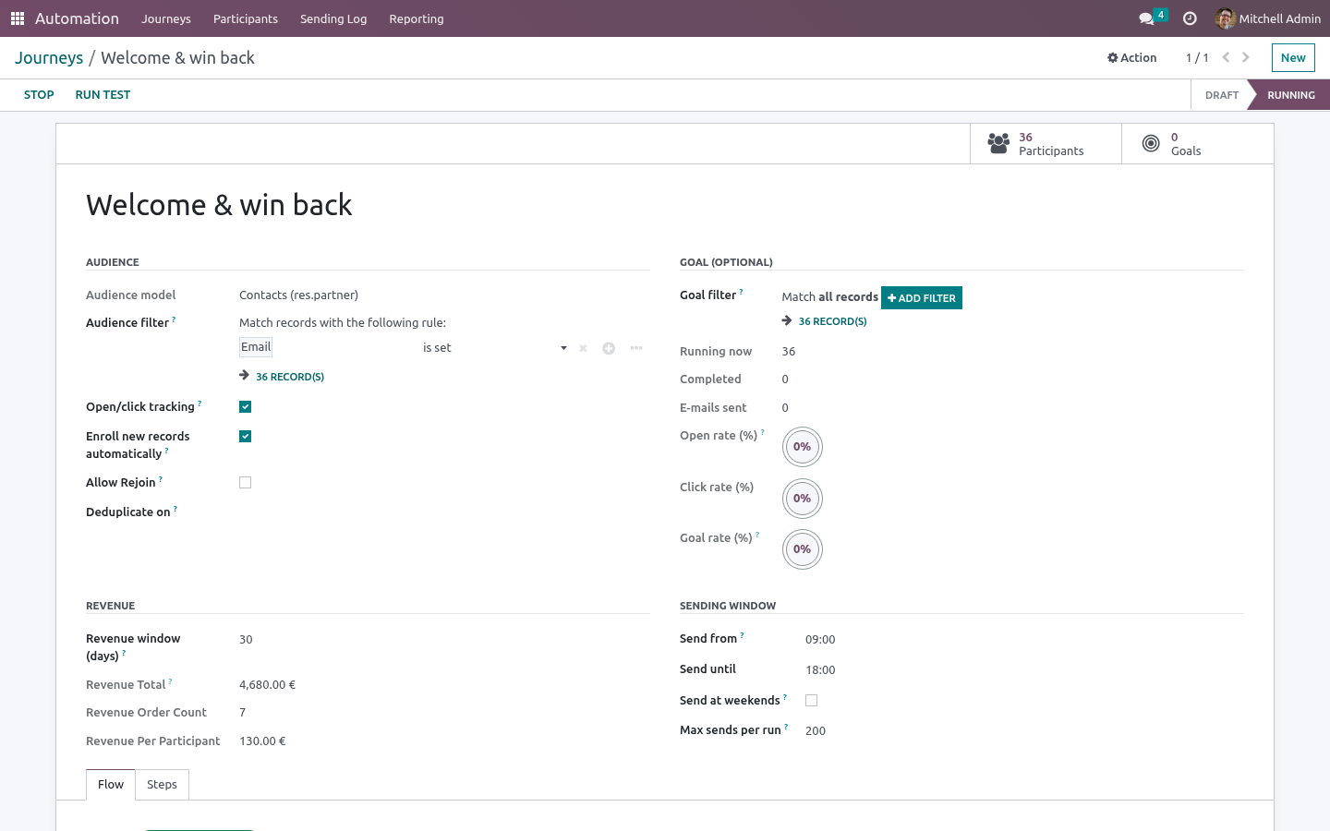Open the Email field selector
Viewport: 1330px width, 831px height.
pos(256,347)
